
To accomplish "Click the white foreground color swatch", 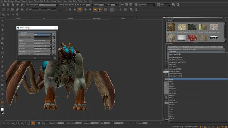I will [2, 109].
